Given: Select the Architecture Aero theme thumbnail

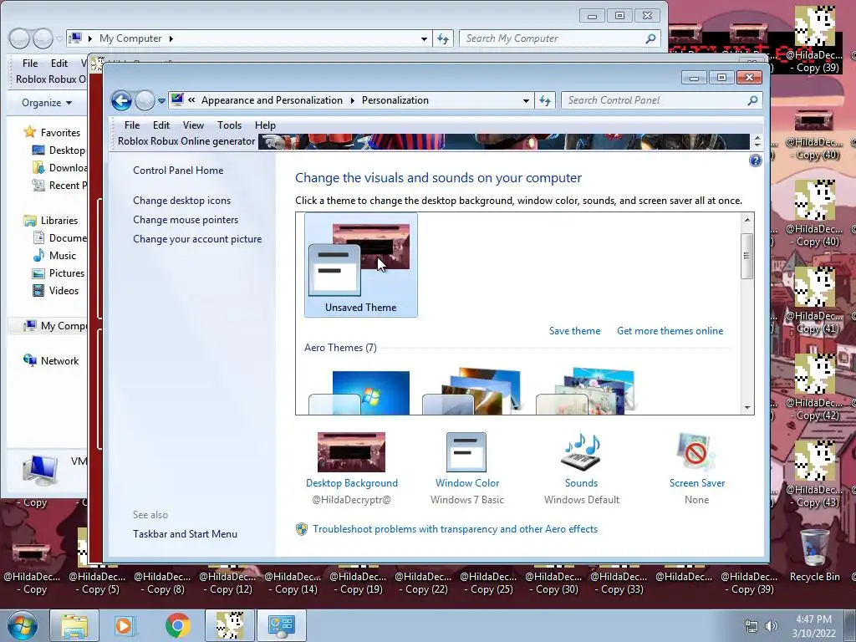Looking at the screenshot, I should 472,391.
